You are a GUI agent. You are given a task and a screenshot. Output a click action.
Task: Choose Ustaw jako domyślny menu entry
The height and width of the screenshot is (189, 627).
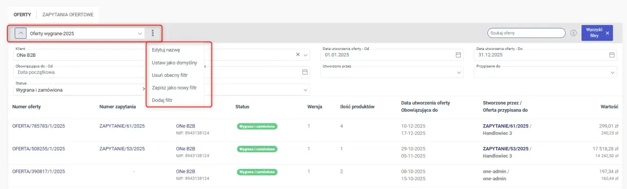(174, 63)
